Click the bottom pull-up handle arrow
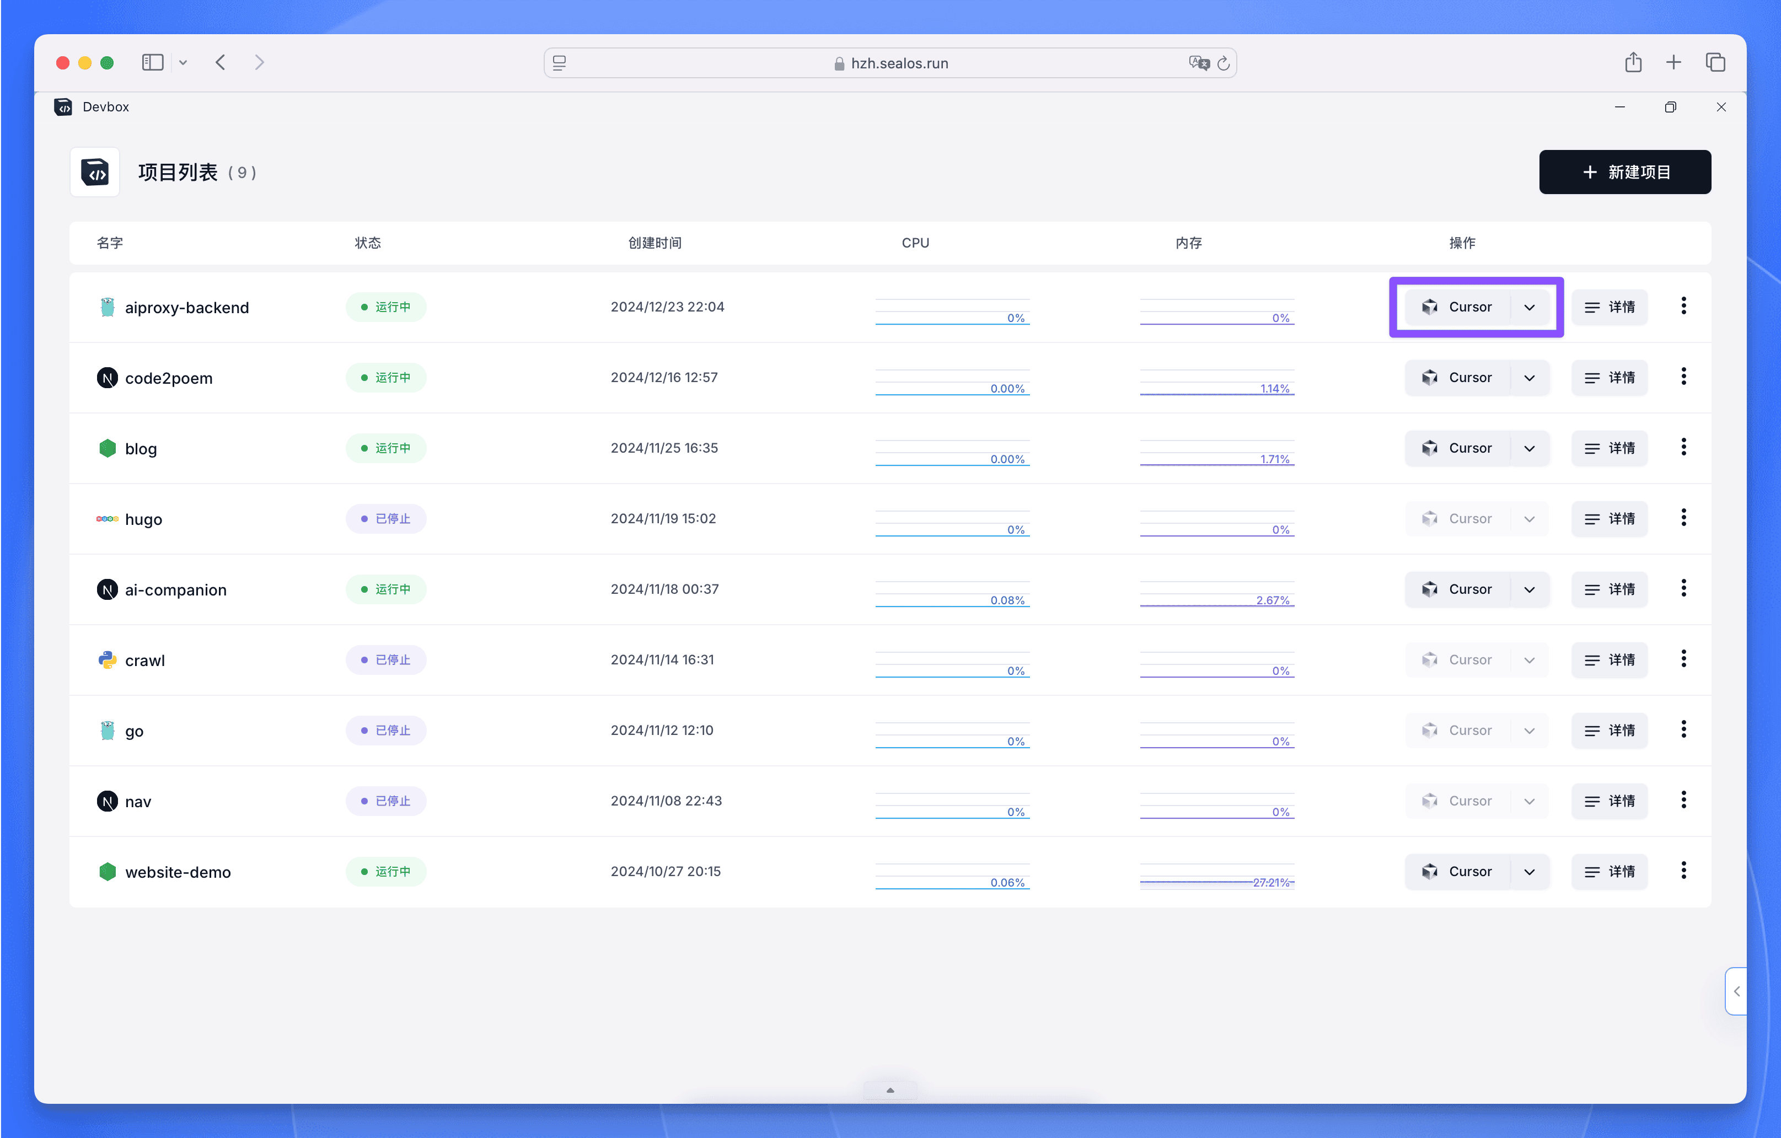This screenshot has height=1138, width=1781. point(890,1090)
